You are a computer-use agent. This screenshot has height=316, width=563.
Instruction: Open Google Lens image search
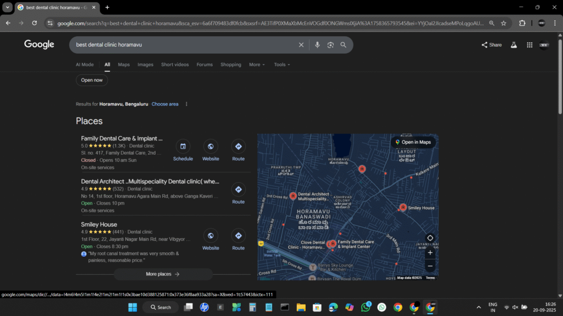pyautogui.click(x=330, y=45)
